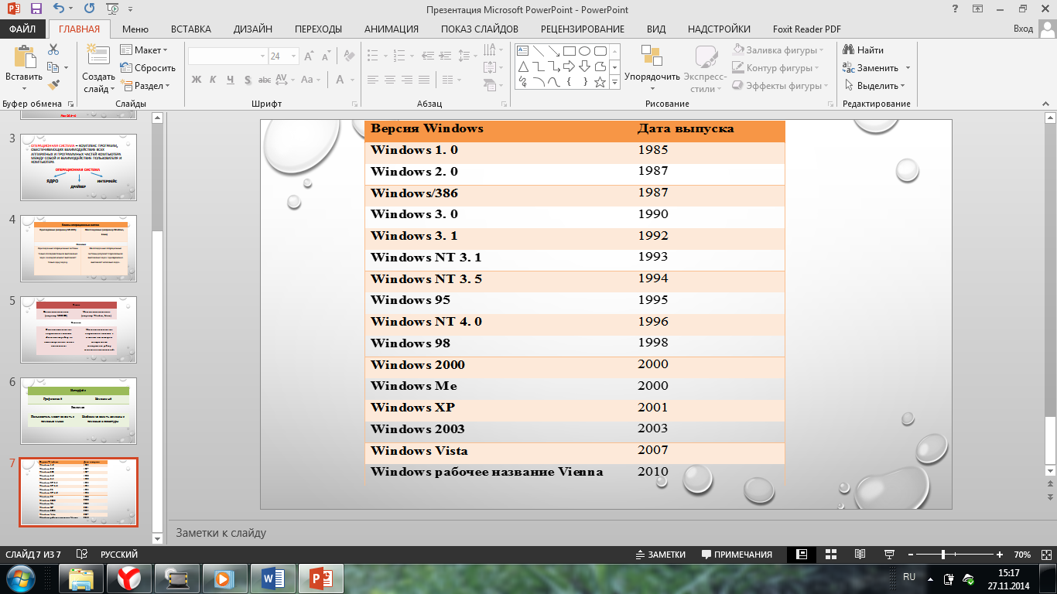Click the 70% zoom level button
The height and width of the screenshot is (594, 1057).
[1021, 555]
